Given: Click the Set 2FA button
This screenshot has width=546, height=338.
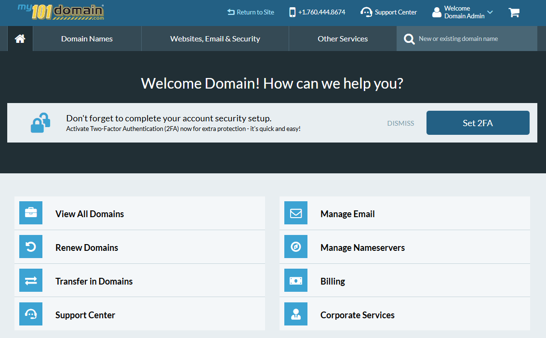Looking at the screenshot, I should [478, 123].
